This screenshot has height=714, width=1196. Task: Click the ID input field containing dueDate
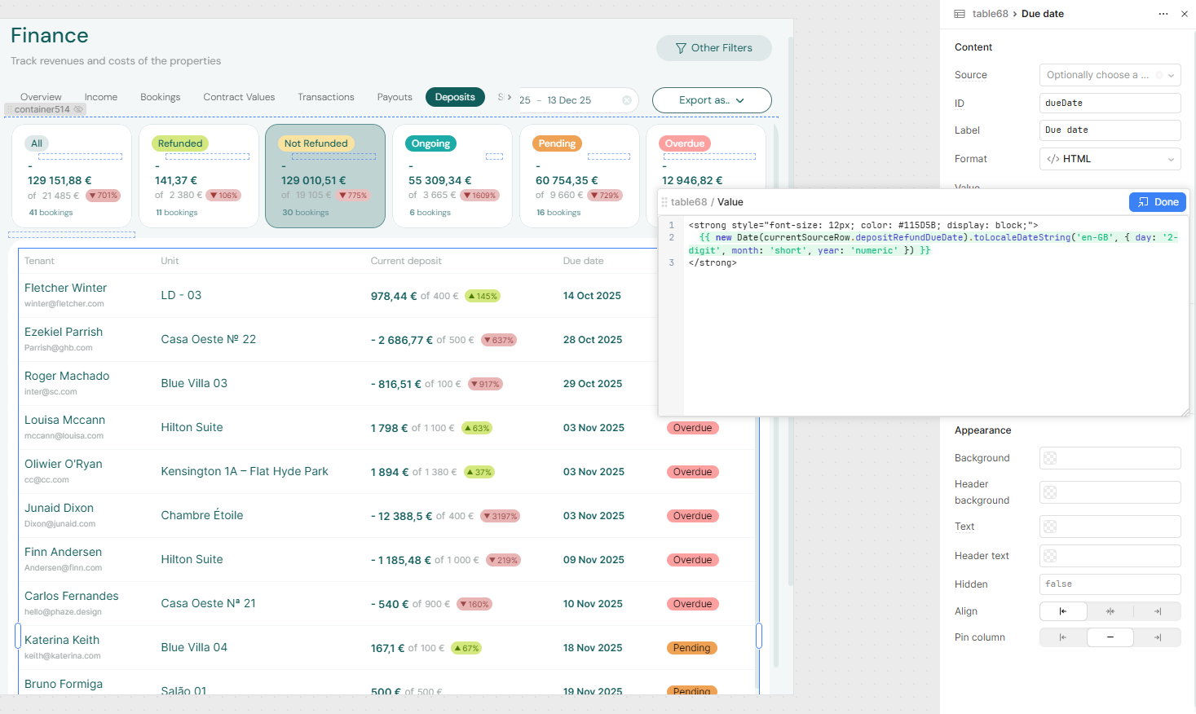(x=1110, y=103)
